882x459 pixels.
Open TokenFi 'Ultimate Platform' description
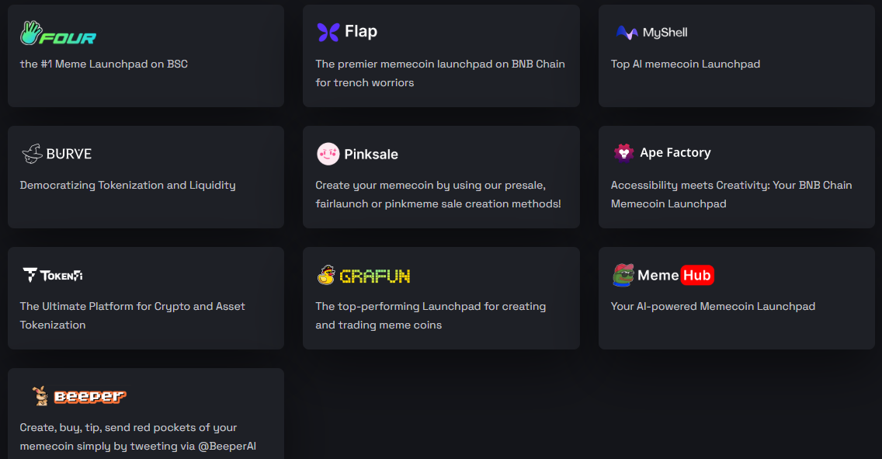[x=132, y=315]
